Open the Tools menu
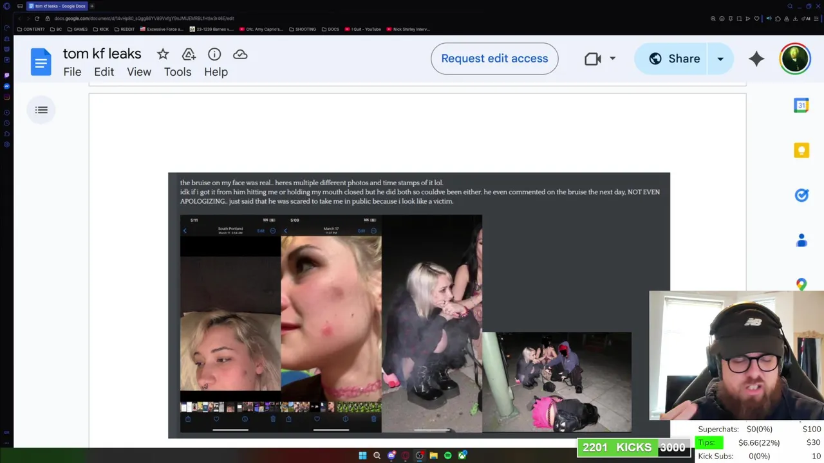This screenshot has width=824, height=463. 178,72
